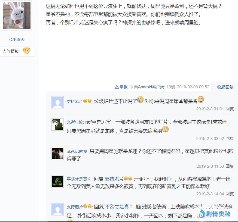Collapse replies with 收起回复

(225, 87)
